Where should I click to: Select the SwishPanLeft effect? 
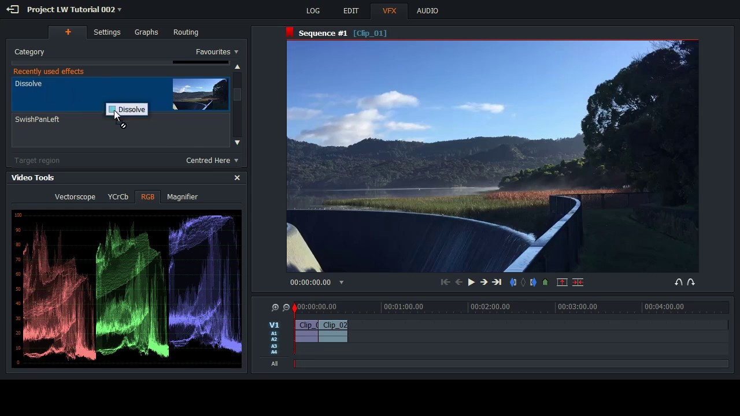coord(37,120)
